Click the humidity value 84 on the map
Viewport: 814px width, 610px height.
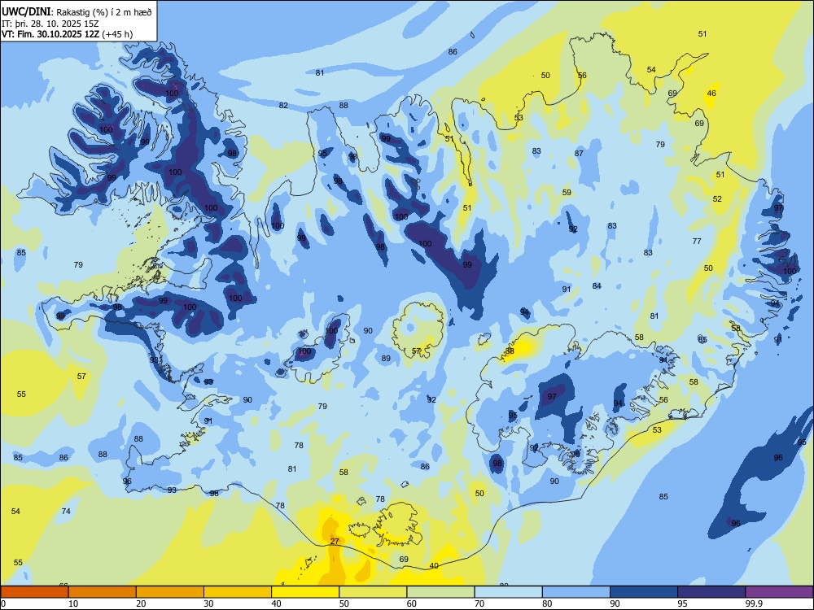point(597,285)
